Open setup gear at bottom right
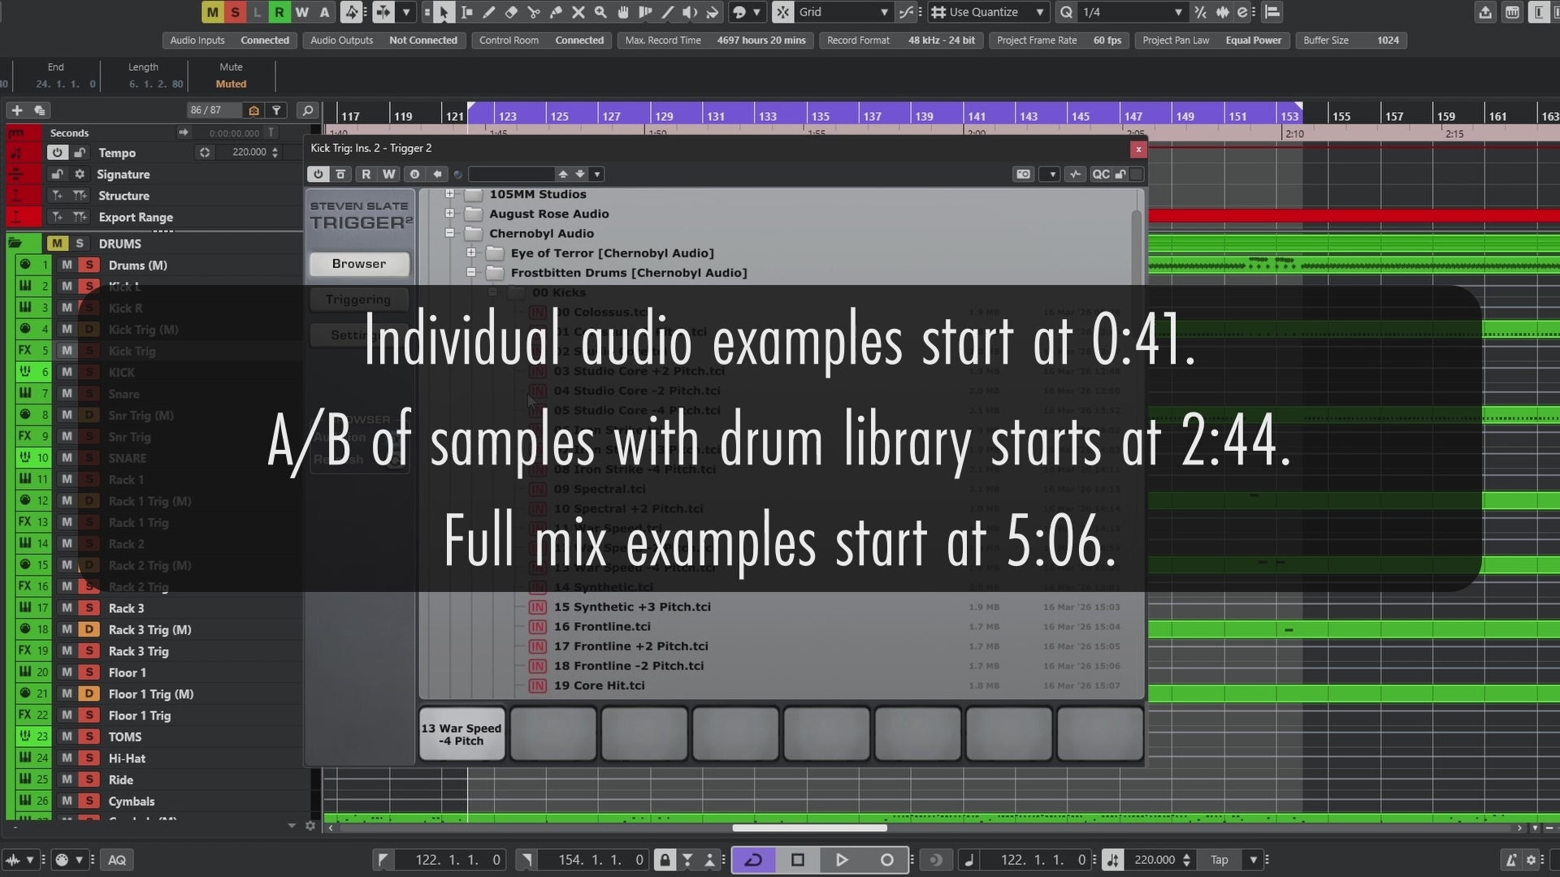1560x877 pixels. tap(1531, 860)
